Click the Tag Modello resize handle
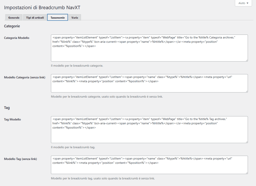Image resolution: width=256 pixels, height=186 pixels. click(x=247, y=142)
